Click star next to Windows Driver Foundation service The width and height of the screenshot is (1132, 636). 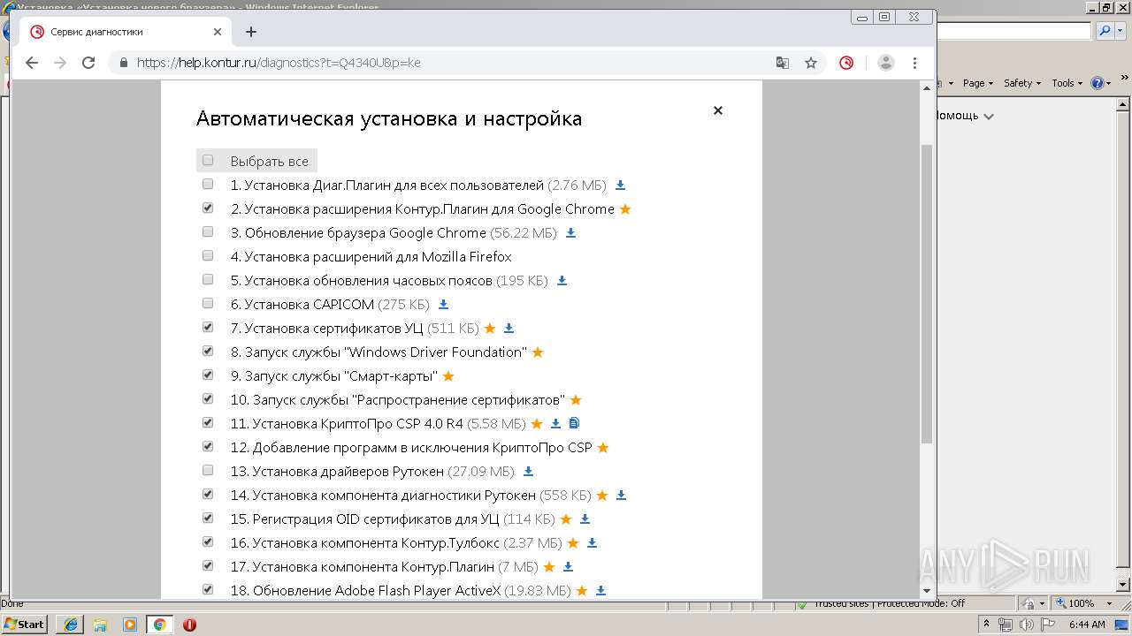point(538,352)
